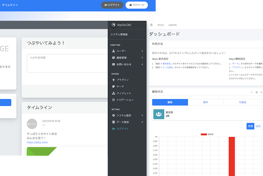Switch chart to 月別 view
263x176 pixels.
tap(250, 126)
